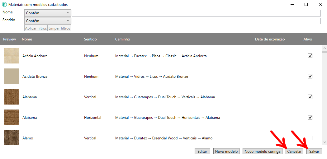Sort by the Nome column header
Image resolution: width=327 pixels, height=159 pixels.
27,39
